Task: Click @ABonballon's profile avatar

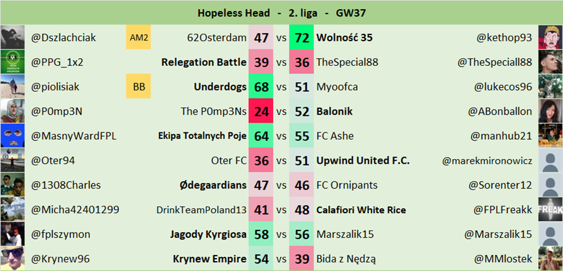Action: [550, 111]
